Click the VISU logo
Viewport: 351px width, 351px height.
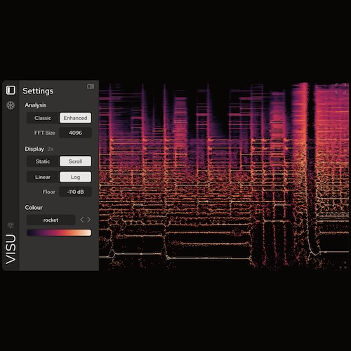click(11, 249)
